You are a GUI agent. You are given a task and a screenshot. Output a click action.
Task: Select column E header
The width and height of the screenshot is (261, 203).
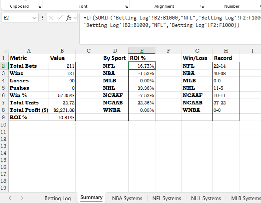pyautogui.click(x=142, y=51)
